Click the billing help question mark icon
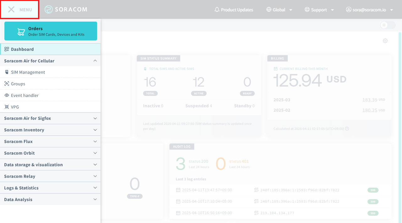This screenshot has height=223, width=402. pos(347,129)
